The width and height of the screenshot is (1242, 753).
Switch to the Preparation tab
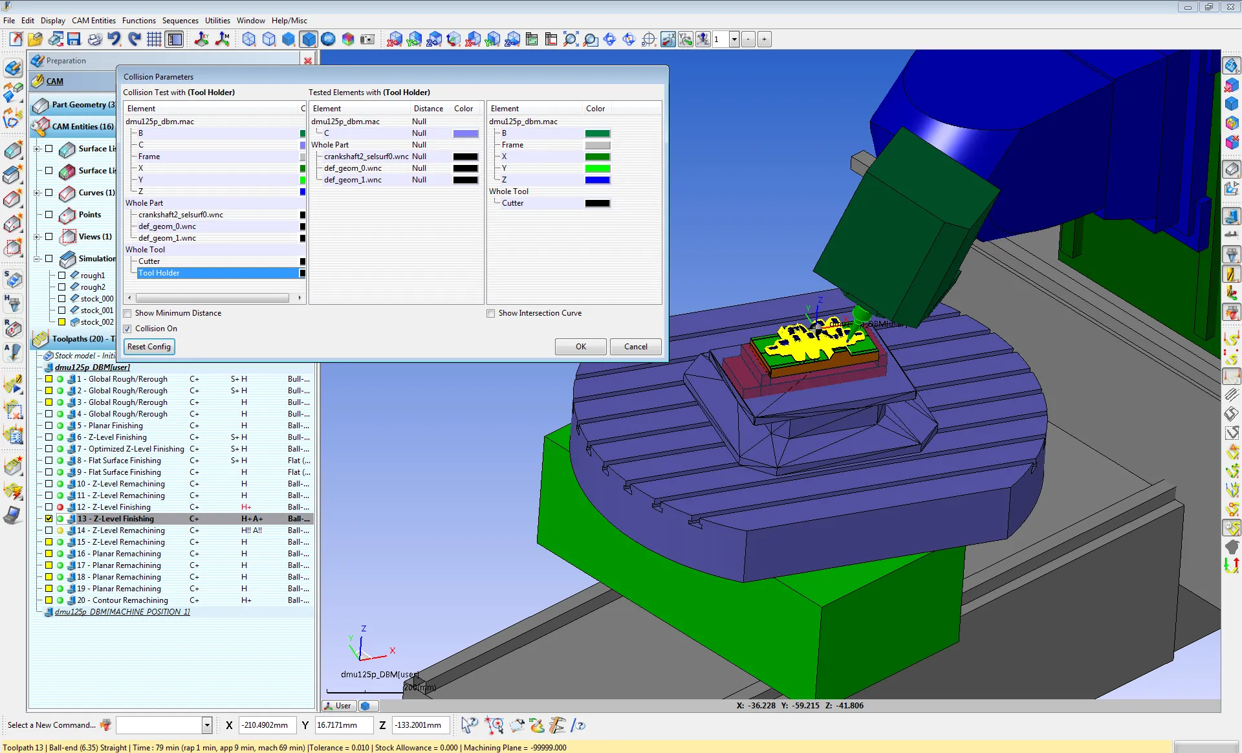(x=65, y=61)
